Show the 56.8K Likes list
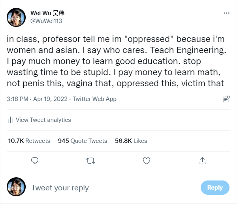239x207 pixels. click(131, 141)
